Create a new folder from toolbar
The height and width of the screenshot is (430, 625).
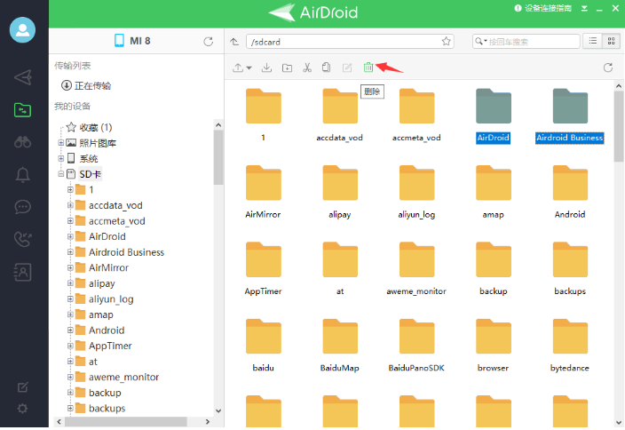[x=287, y=68]
